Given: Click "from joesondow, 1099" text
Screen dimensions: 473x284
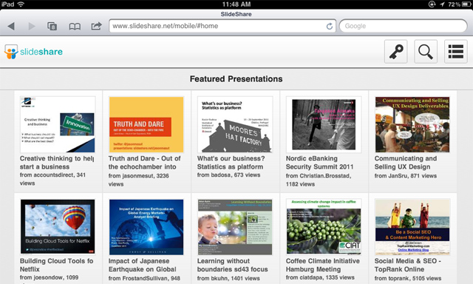Looking at the screenshot, I should (50, 277).
